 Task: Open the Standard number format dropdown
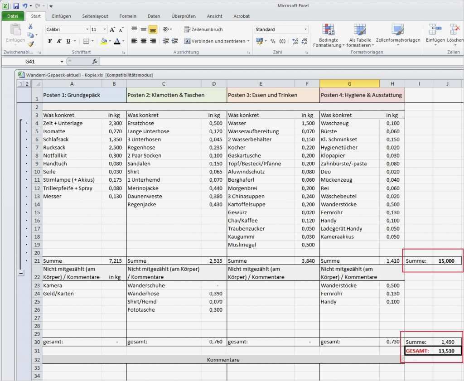(x=305, y=29)
